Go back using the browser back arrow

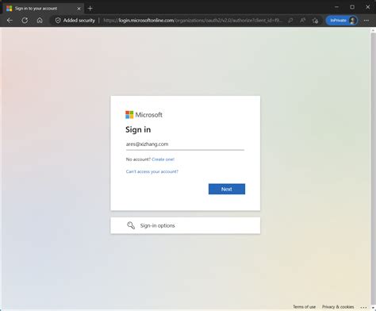(10, 21)
